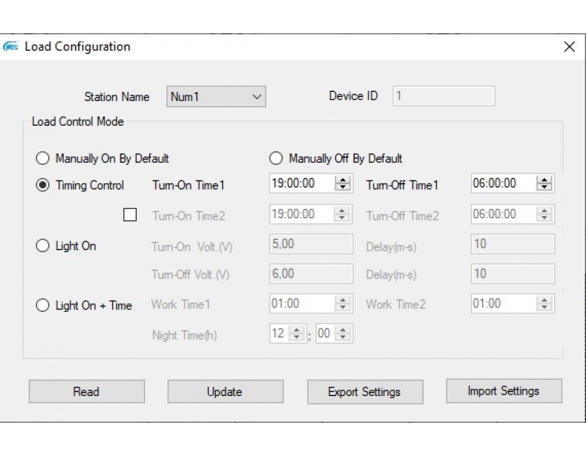The height and width of the screenshot is (456, 586).
Task: Click the Turn-Off Time1 spinner arrows
Action: tap(544, 184)
